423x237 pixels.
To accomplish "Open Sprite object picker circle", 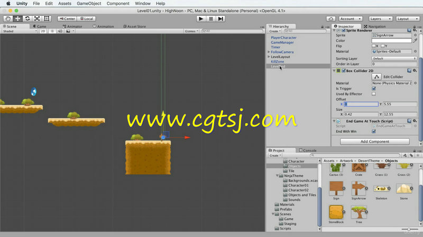I will coord(416,35).
